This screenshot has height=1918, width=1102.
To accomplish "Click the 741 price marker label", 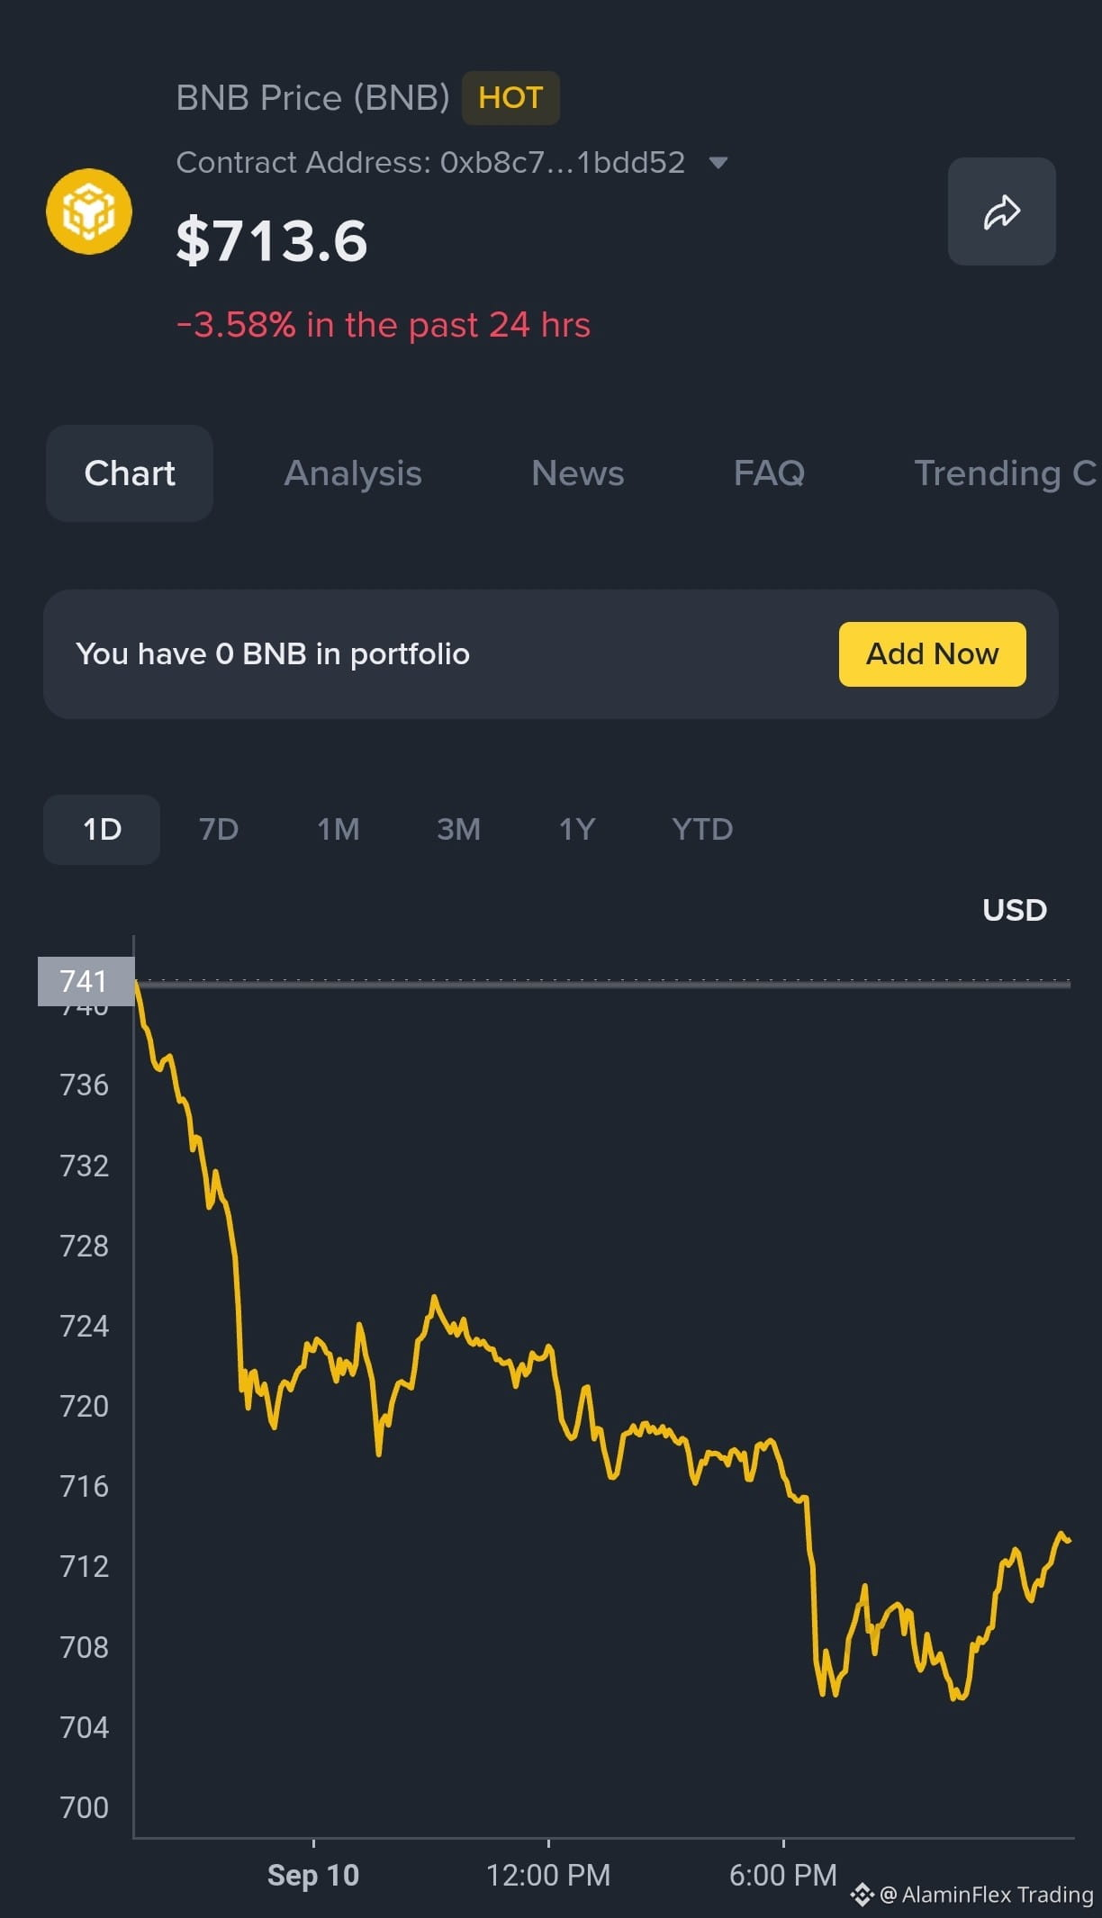I will coord(86,981).
